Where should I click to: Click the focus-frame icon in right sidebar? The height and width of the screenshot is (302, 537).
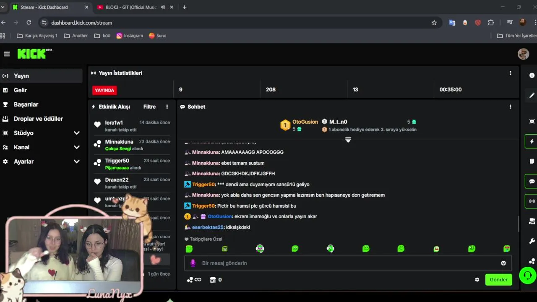[x=532, y=121]
